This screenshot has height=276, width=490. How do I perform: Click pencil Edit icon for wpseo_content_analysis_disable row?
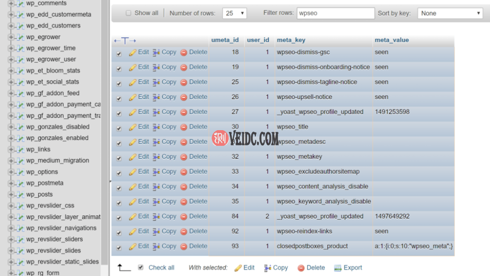(132, 187)
